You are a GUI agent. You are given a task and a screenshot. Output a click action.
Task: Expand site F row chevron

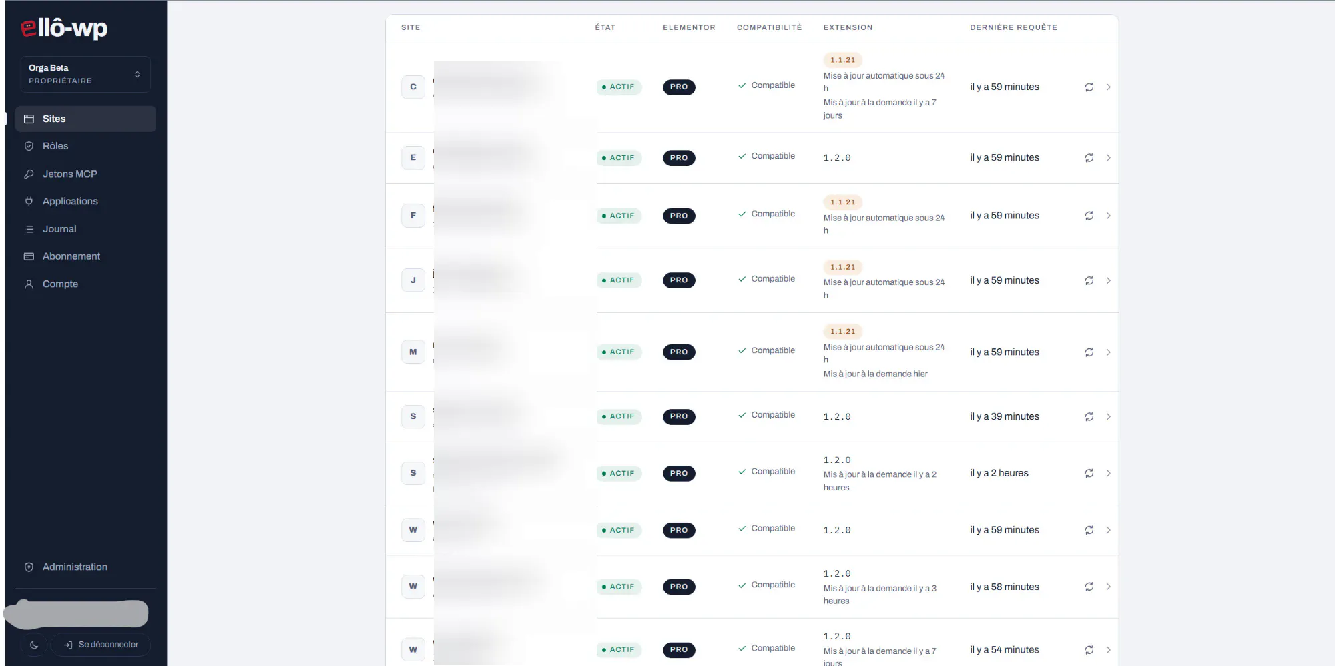pyautogui.click(x=1108, y=216)
